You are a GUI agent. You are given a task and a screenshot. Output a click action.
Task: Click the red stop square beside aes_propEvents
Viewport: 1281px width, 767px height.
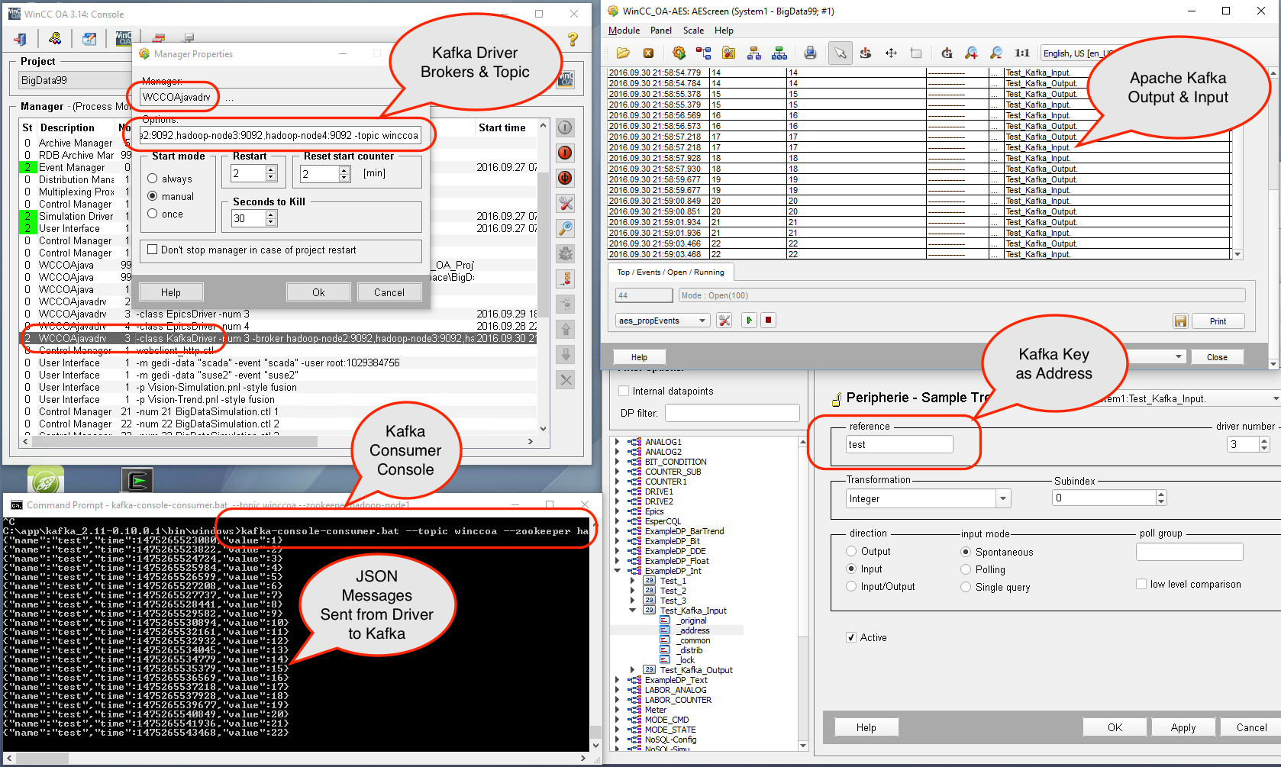pyautogui.click(x=769, y=321)
